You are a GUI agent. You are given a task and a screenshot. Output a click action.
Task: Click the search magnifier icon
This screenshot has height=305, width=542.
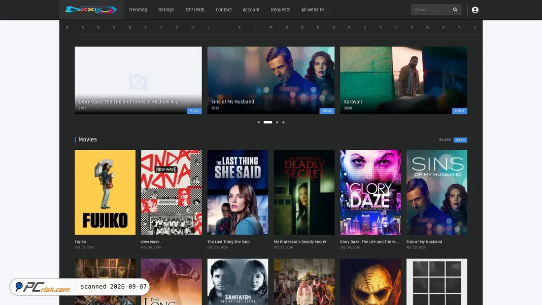point(455,10)
